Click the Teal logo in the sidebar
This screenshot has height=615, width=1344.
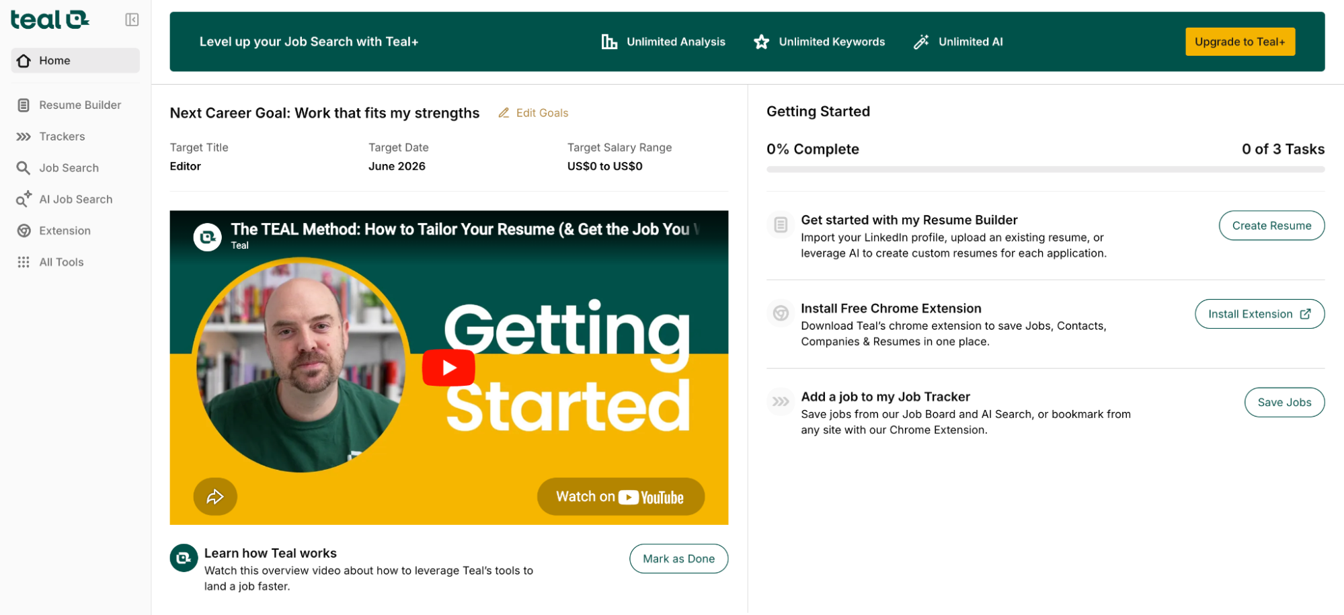pyautogui.click(x=50, y=20)
